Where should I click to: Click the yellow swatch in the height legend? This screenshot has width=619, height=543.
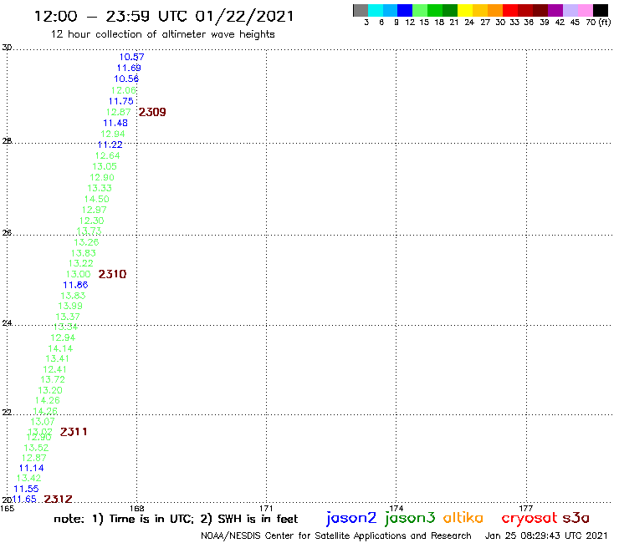(x=465, y=10)
